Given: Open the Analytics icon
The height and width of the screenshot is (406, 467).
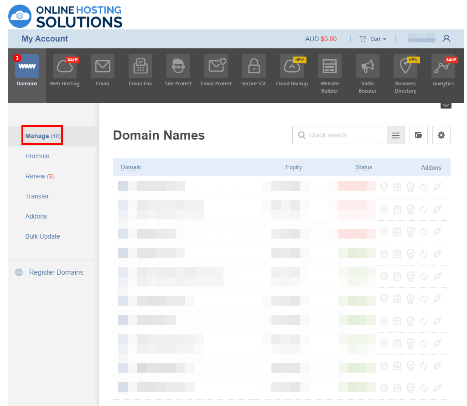Looking at the screenshot, I should 443,67.
